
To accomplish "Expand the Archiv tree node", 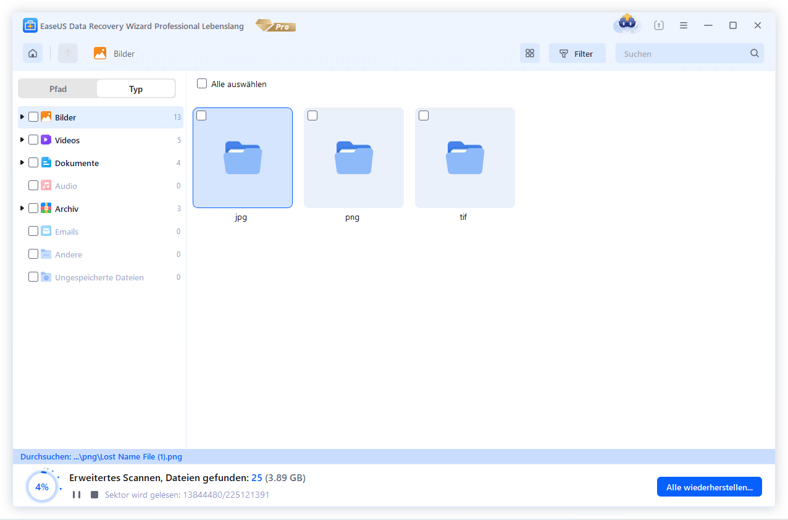I will [22, 208].
